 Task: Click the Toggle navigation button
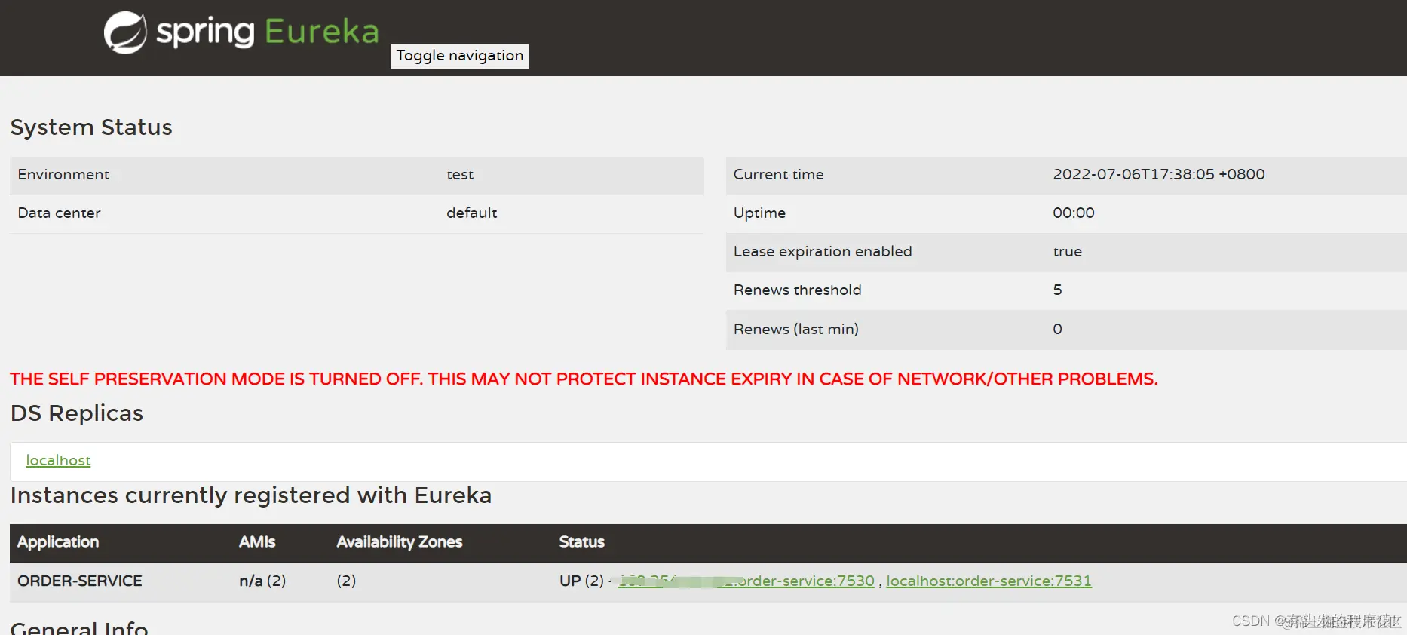click(x=460, y=56)
